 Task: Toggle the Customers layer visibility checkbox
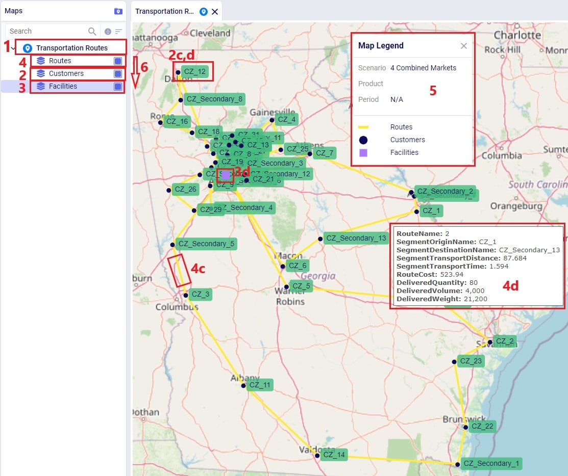(118, 74)
